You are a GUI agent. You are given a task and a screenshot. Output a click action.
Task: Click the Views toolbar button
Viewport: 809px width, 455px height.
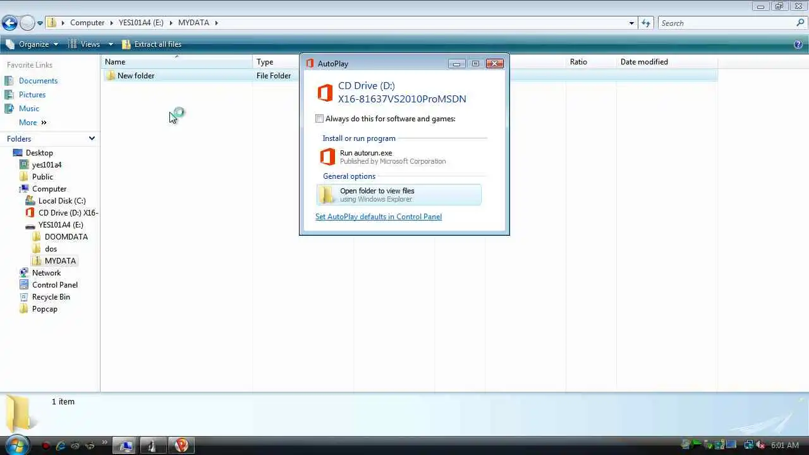click(84, 44)
